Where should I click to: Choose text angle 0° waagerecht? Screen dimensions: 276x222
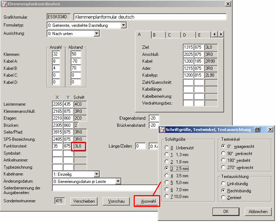238,146
